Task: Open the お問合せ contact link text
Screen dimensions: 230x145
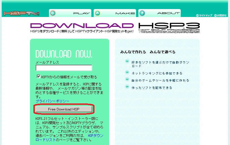Action: 222,15
